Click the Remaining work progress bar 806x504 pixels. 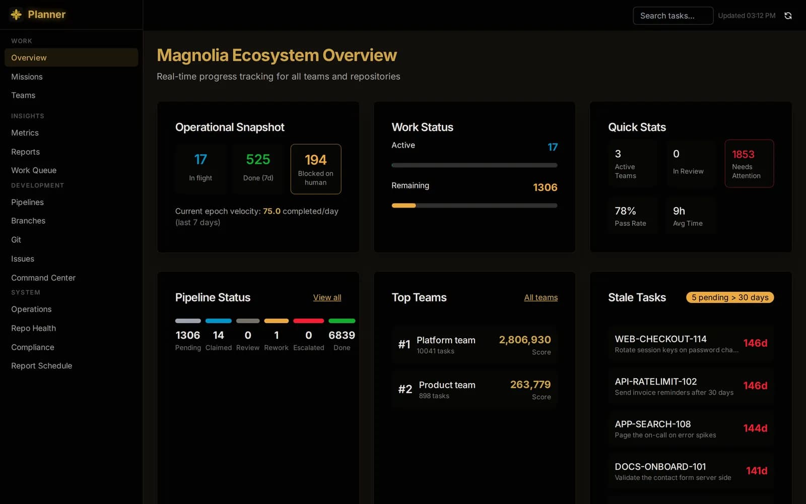click(475, 206)
